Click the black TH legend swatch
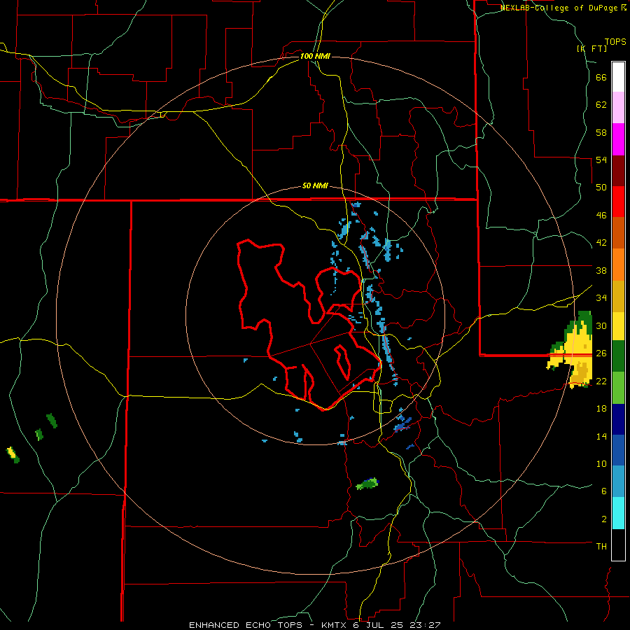Screen dimensions: 630x630 pos(618,545)
